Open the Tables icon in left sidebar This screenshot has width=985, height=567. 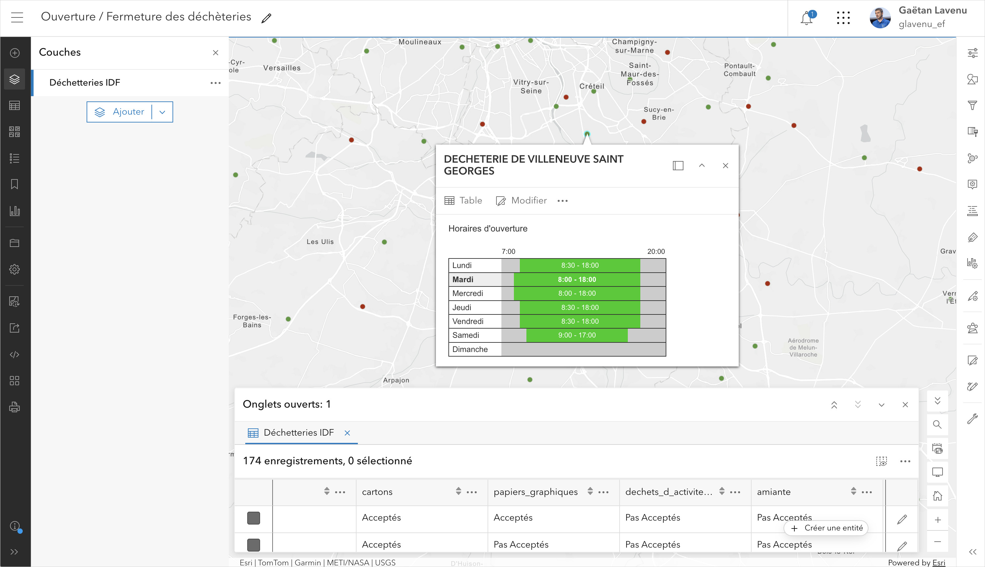pyautogui.click(x=15, y=106)
